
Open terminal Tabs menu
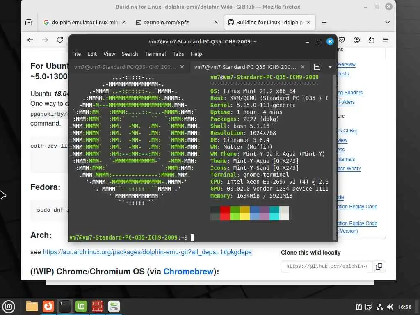[x=178, y=54]
